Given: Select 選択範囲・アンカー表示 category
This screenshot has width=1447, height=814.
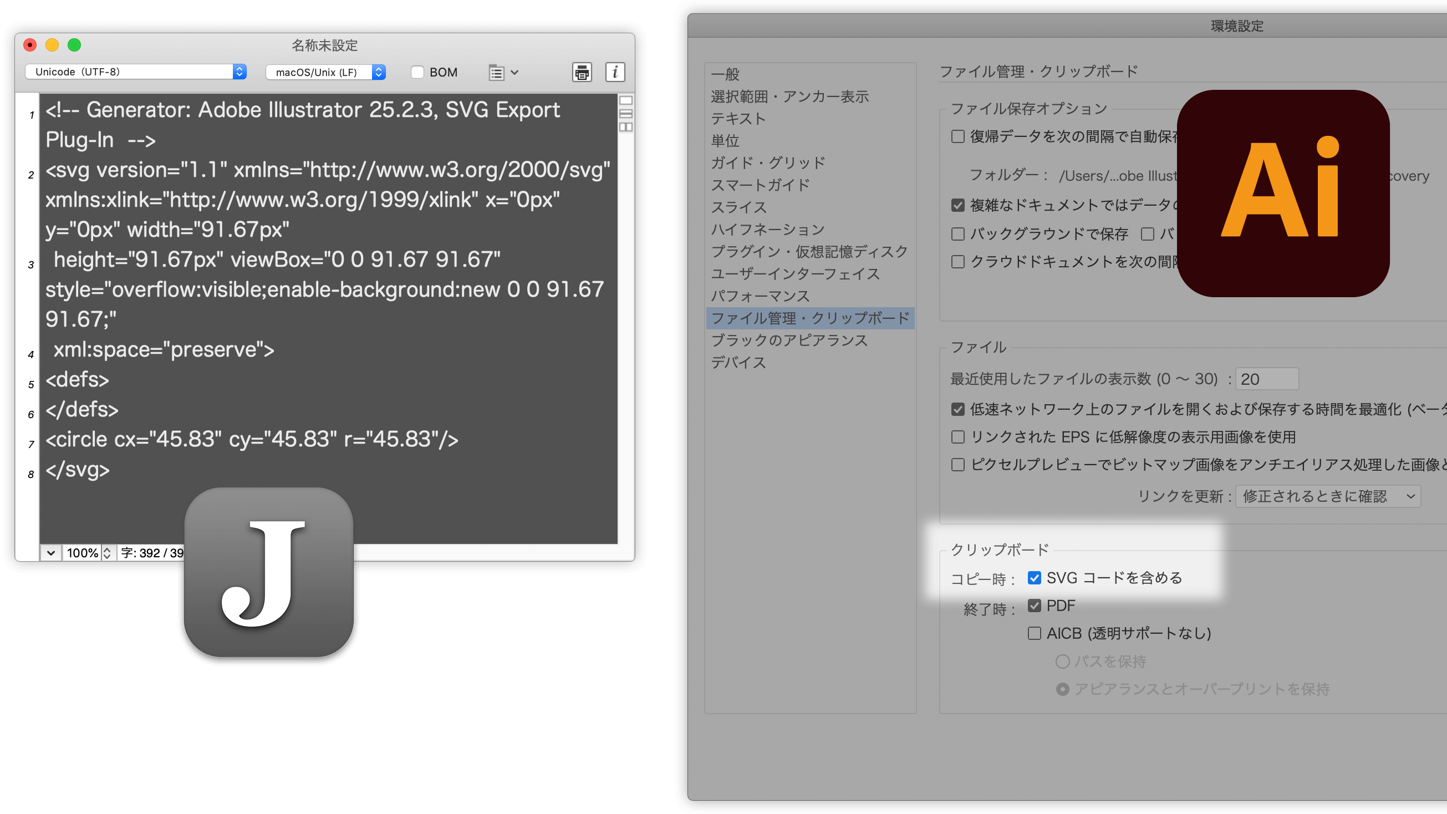Looking at the screenshot, I should 789,96.
